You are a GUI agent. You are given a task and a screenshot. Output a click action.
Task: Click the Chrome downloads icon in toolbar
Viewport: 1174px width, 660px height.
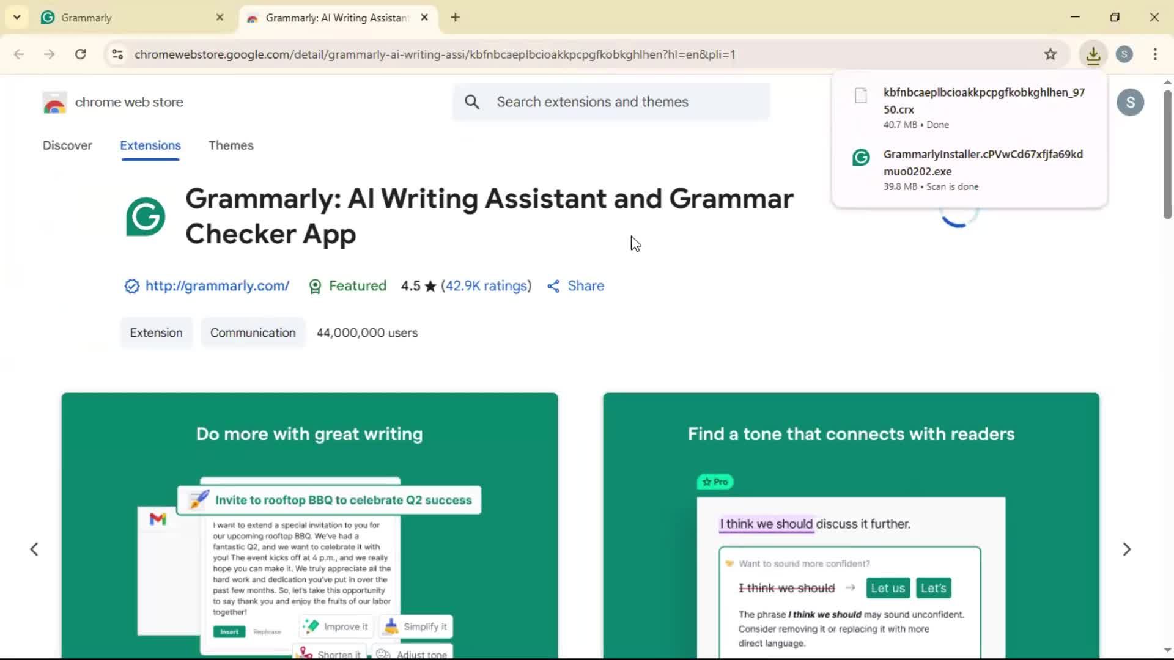(1093, 54)
